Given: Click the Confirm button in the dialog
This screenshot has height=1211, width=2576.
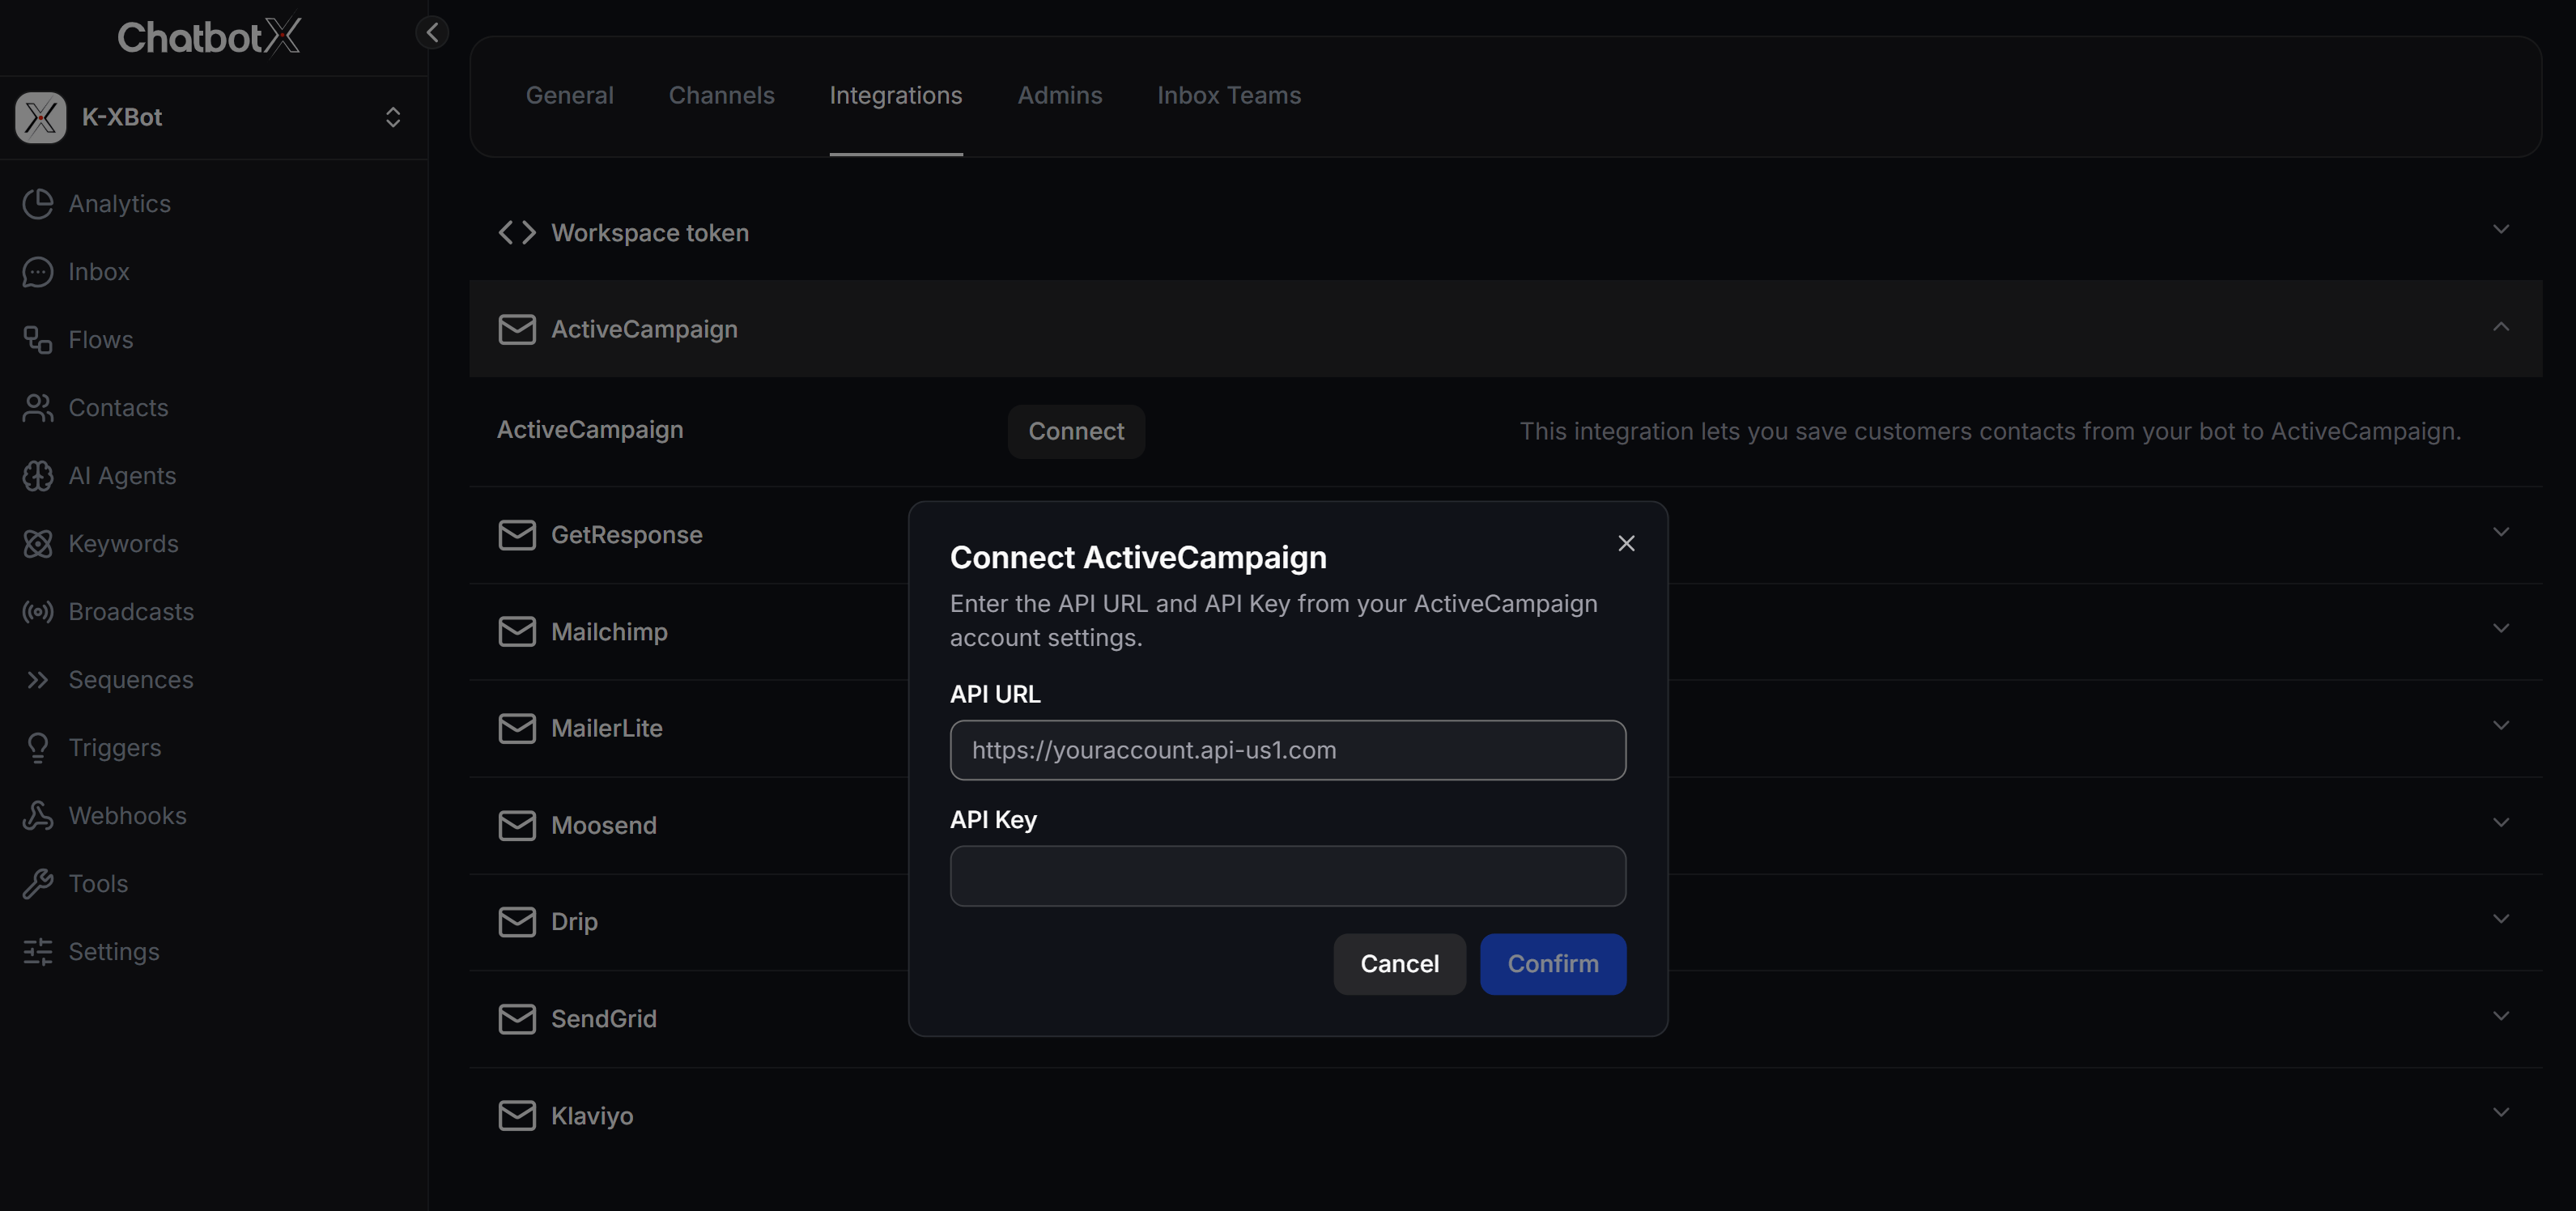Looking at the screenshot, I should pyautogui.click(x=1553, y=964).
